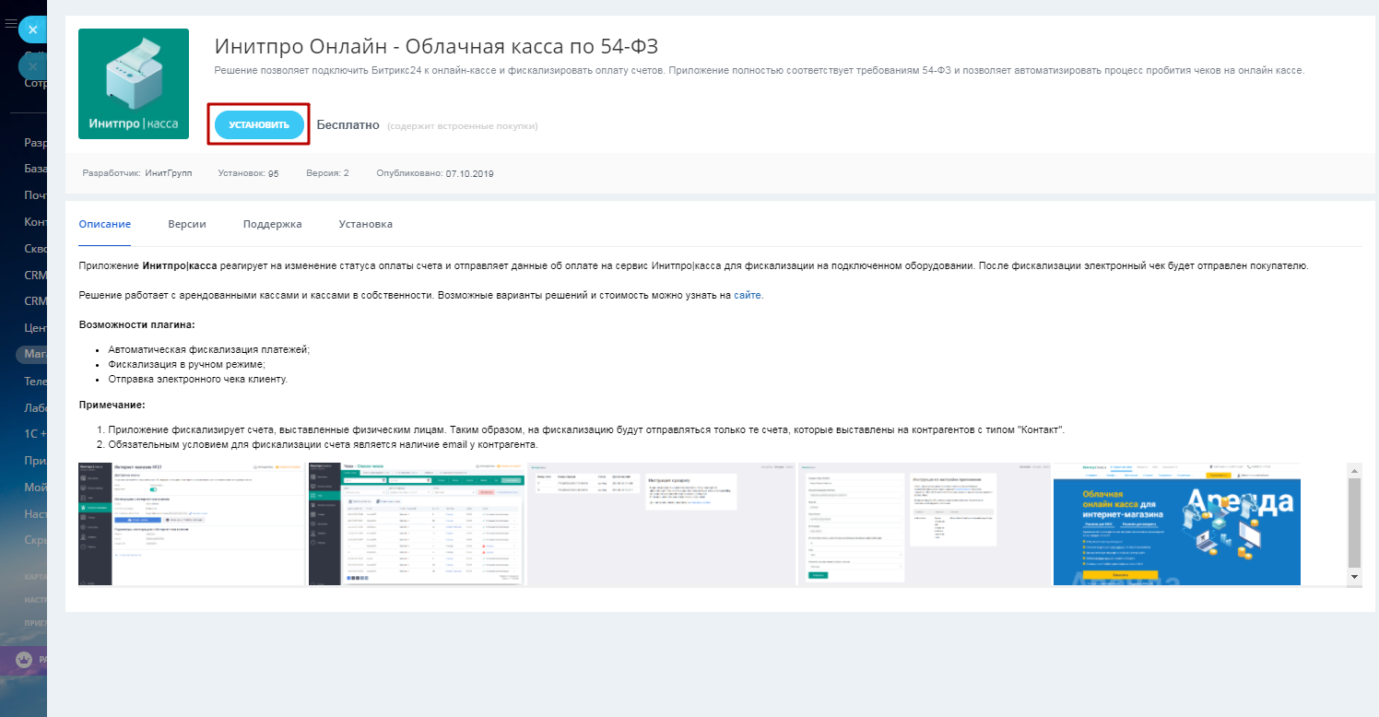Select the Описание tab

105,224
